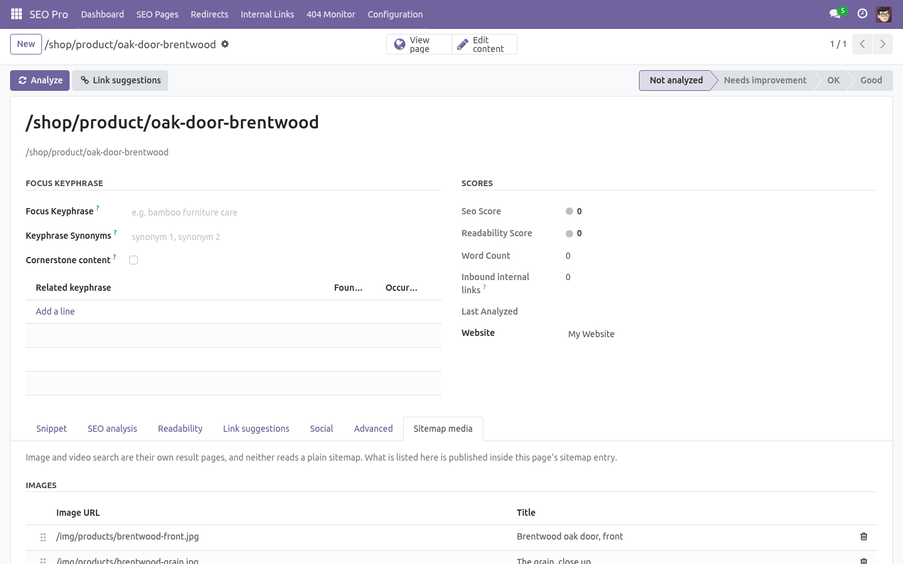The image size is (903, 564).
Task: Toggle the Cornerstone content checkbox
Action: [x=134, y=260]
